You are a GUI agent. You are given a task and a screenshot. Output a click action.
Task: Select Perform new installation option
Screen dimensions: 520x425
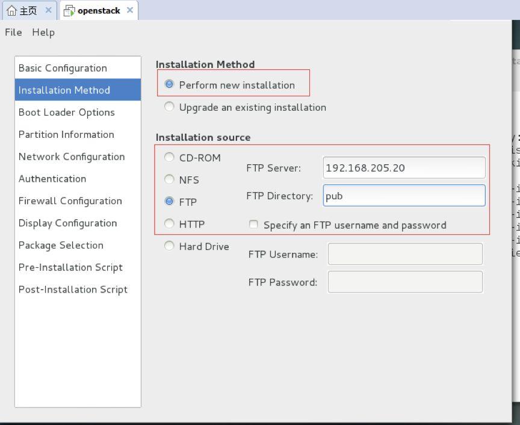[169, 85]
